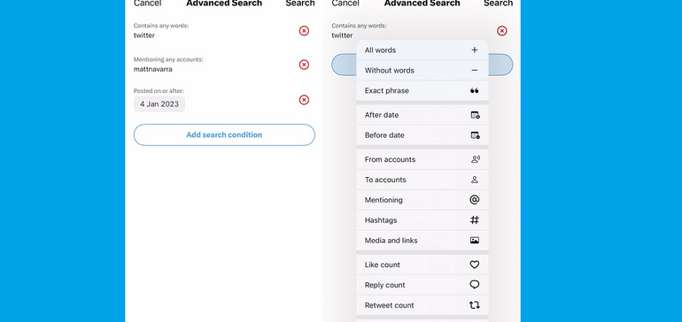
Task: Tap Cancel on the left screen
Action: click(x=147, y=4)
